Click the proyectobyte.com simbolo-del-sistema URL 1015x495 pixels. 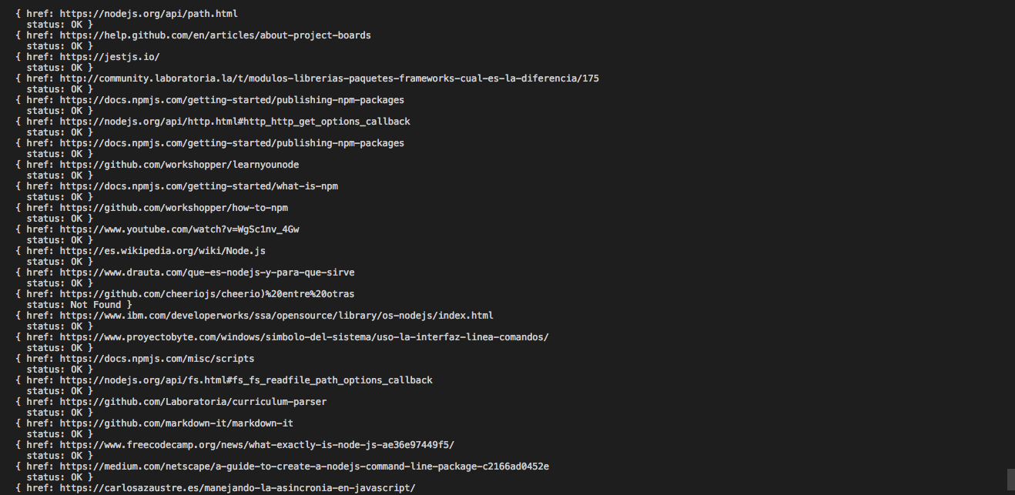(x=304, y=337)
